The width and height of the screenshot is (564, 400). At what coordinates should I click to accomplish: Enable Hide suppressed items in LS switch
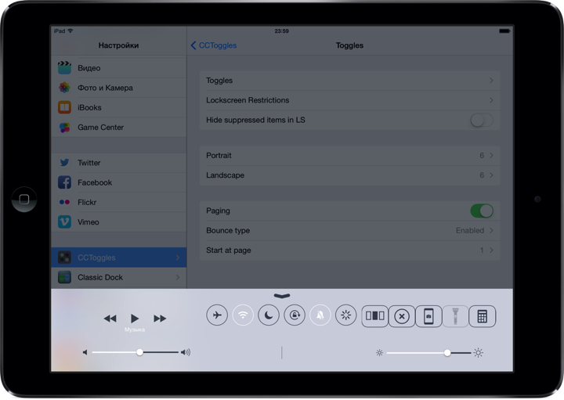(x=482, y=120)
